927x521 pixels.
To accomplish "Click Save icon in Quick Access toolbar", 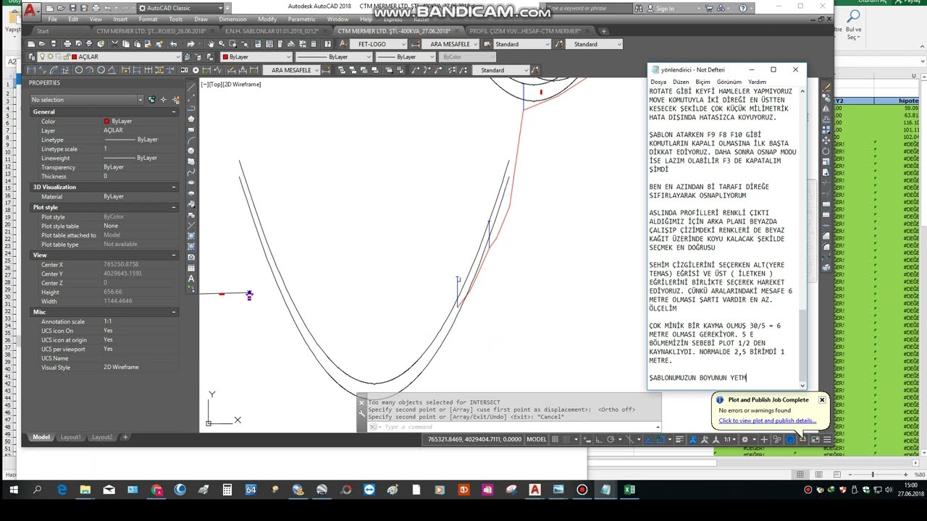I will point(73,8).
